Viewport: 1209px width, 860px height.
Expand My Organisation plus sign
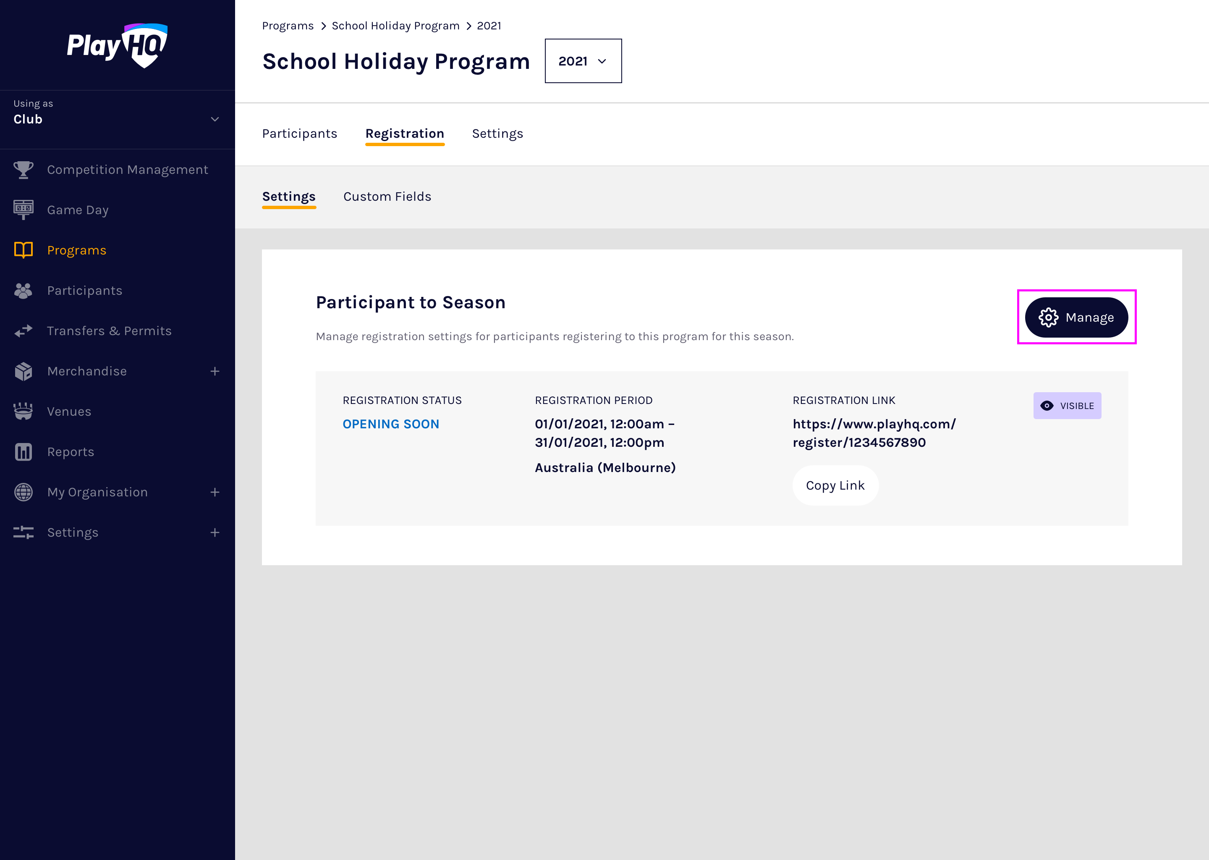pyautogui.click(x=215, y=492)
